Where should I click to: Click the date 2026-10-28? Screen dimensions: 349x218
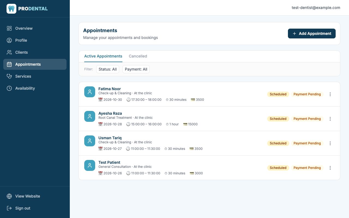[113, 124]
